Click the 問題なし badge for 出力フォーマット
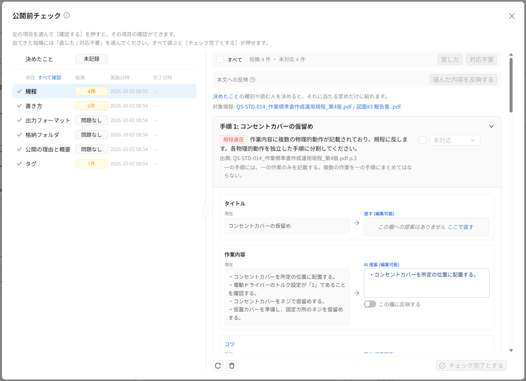 tap(92, 120)
